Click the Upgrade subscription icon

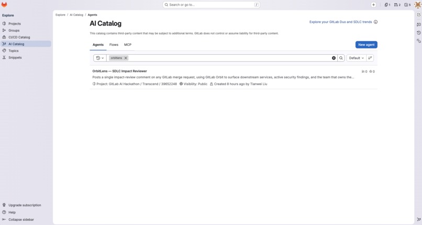click(4, 205)
